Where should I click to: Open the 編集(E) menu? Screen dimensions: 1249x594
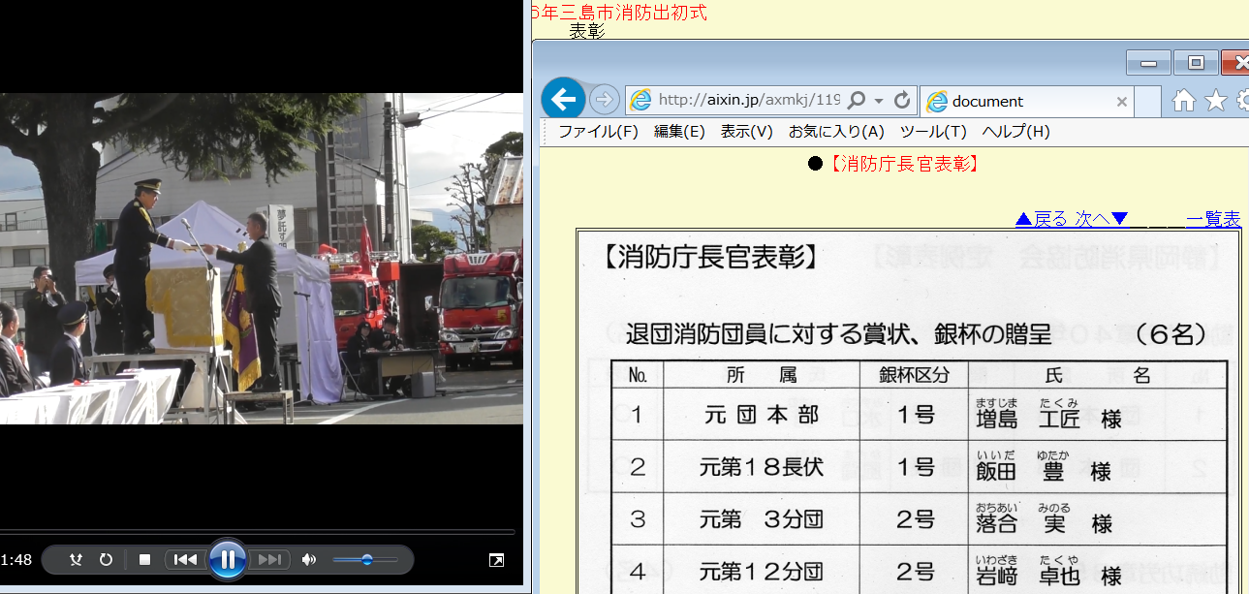click(679, 132)
